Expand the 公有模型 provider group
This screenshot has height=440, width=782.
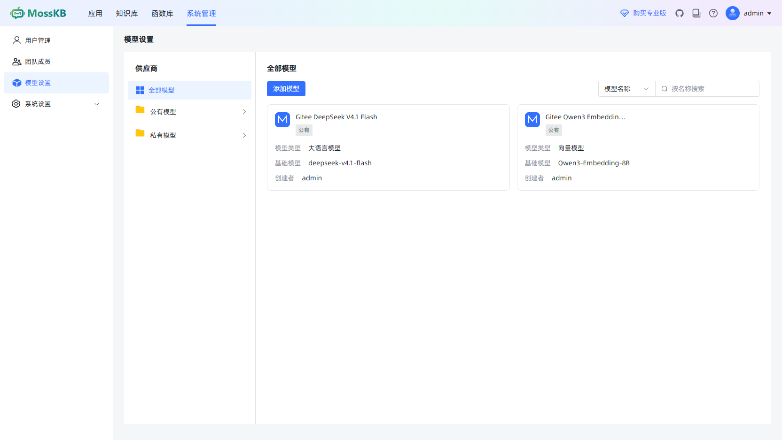[244, 112]
